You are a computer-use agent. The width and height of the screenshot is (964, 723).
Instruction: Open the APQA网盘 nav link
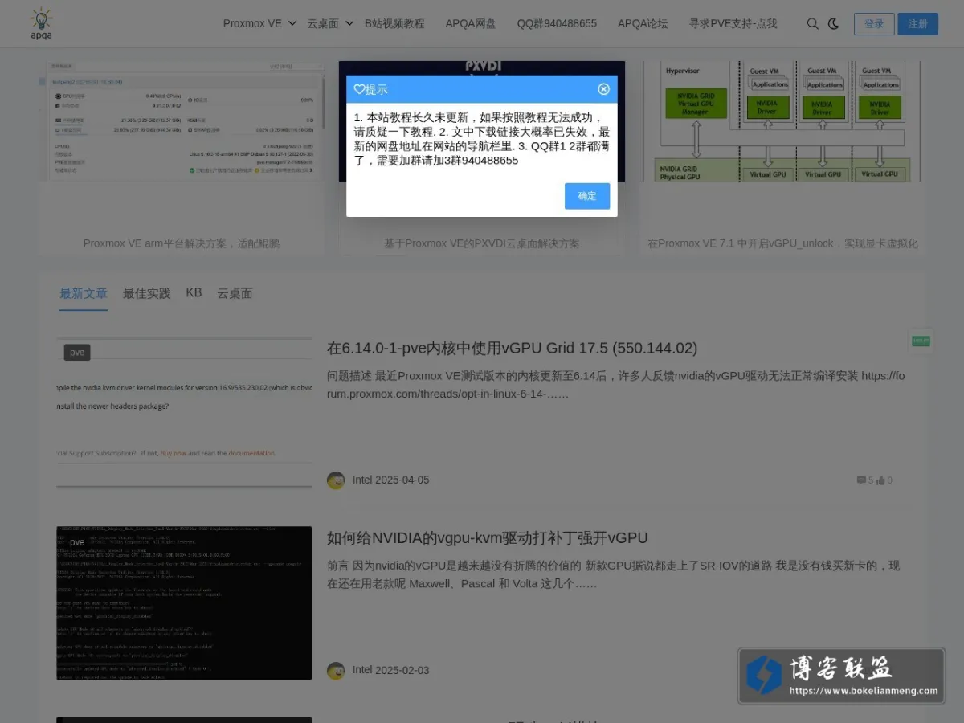[x=471, y=24]
